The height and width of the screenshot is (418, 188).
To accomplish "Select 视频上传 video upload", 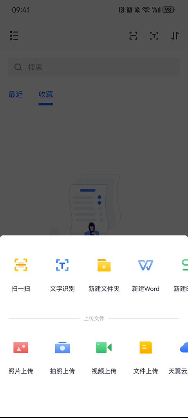I will (x=104, y=348).
